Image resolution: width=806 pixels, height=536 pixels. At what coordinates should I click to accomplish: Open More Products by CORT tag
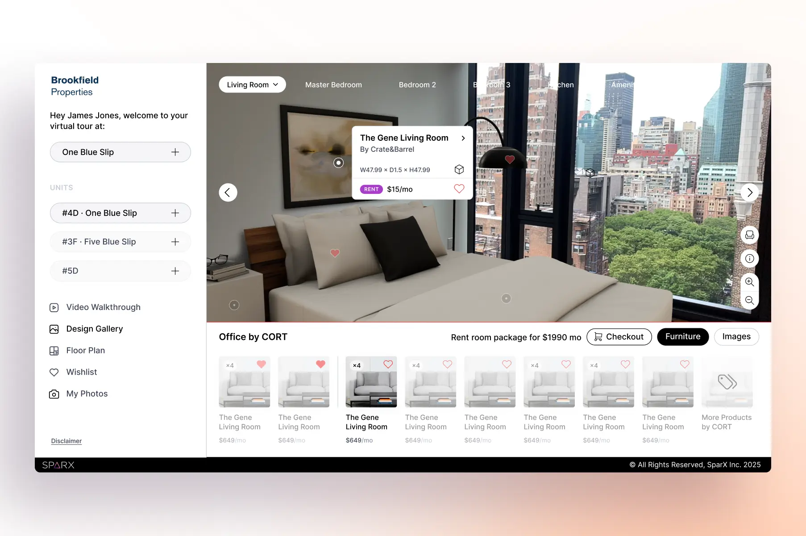[727, 382]
